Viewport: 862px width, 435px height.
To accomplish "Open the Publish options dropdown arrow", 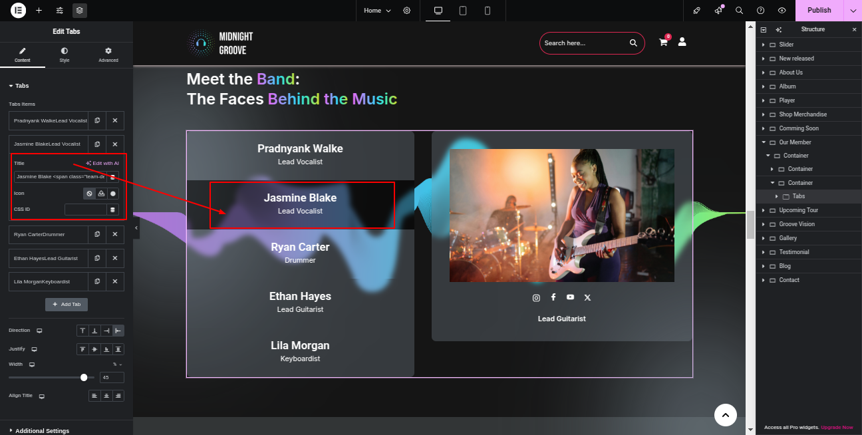I will click(x=853, y=11).
